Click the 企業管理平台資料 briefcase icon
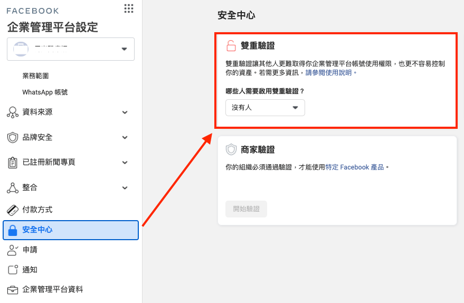The width and height of the screenshot is (464, 303). click(13, 290)
